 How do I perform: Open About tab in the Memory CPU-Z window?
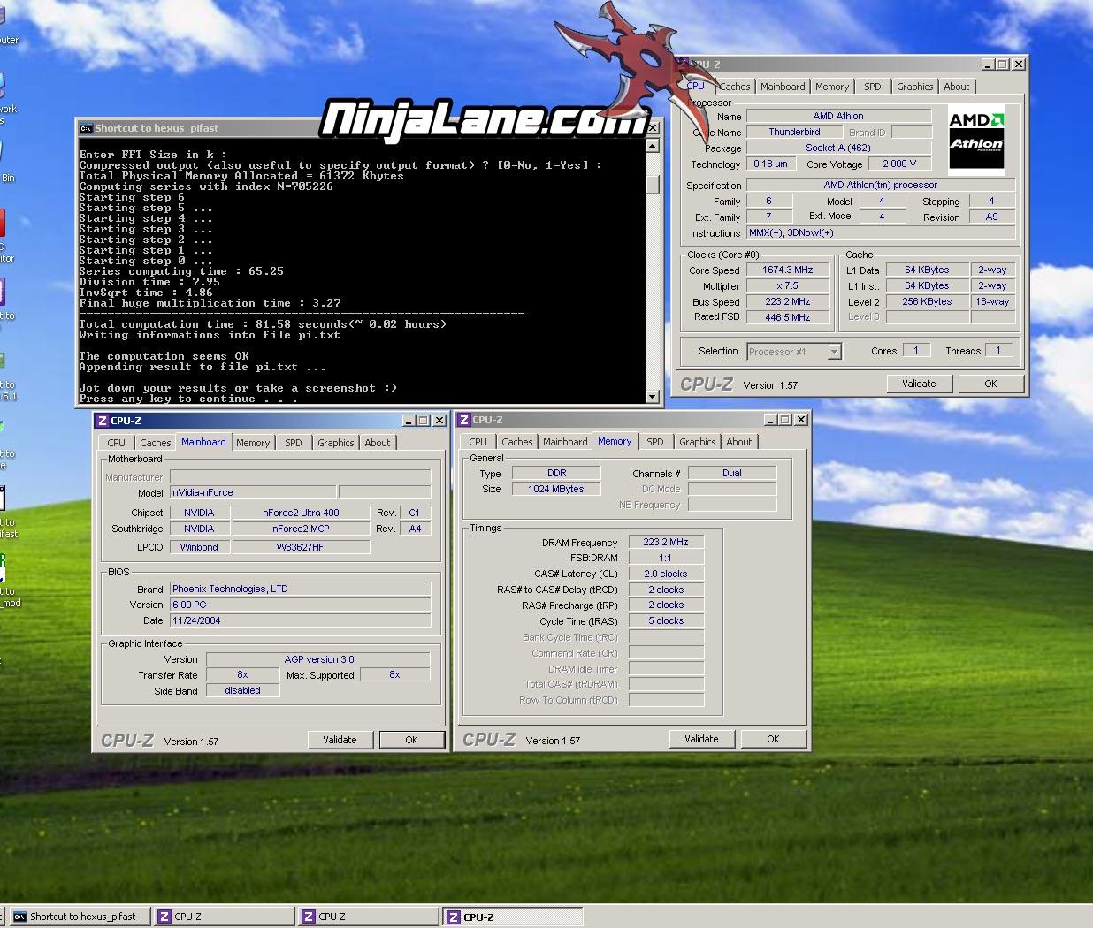tap(739, 442)
